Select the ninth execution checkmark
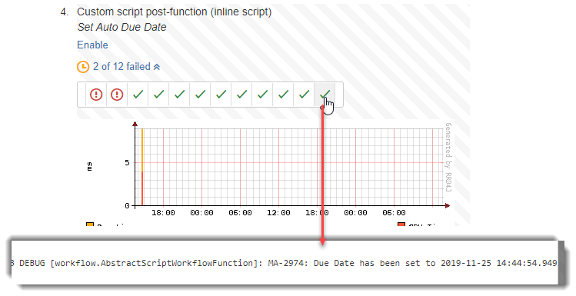 (262, 95)
